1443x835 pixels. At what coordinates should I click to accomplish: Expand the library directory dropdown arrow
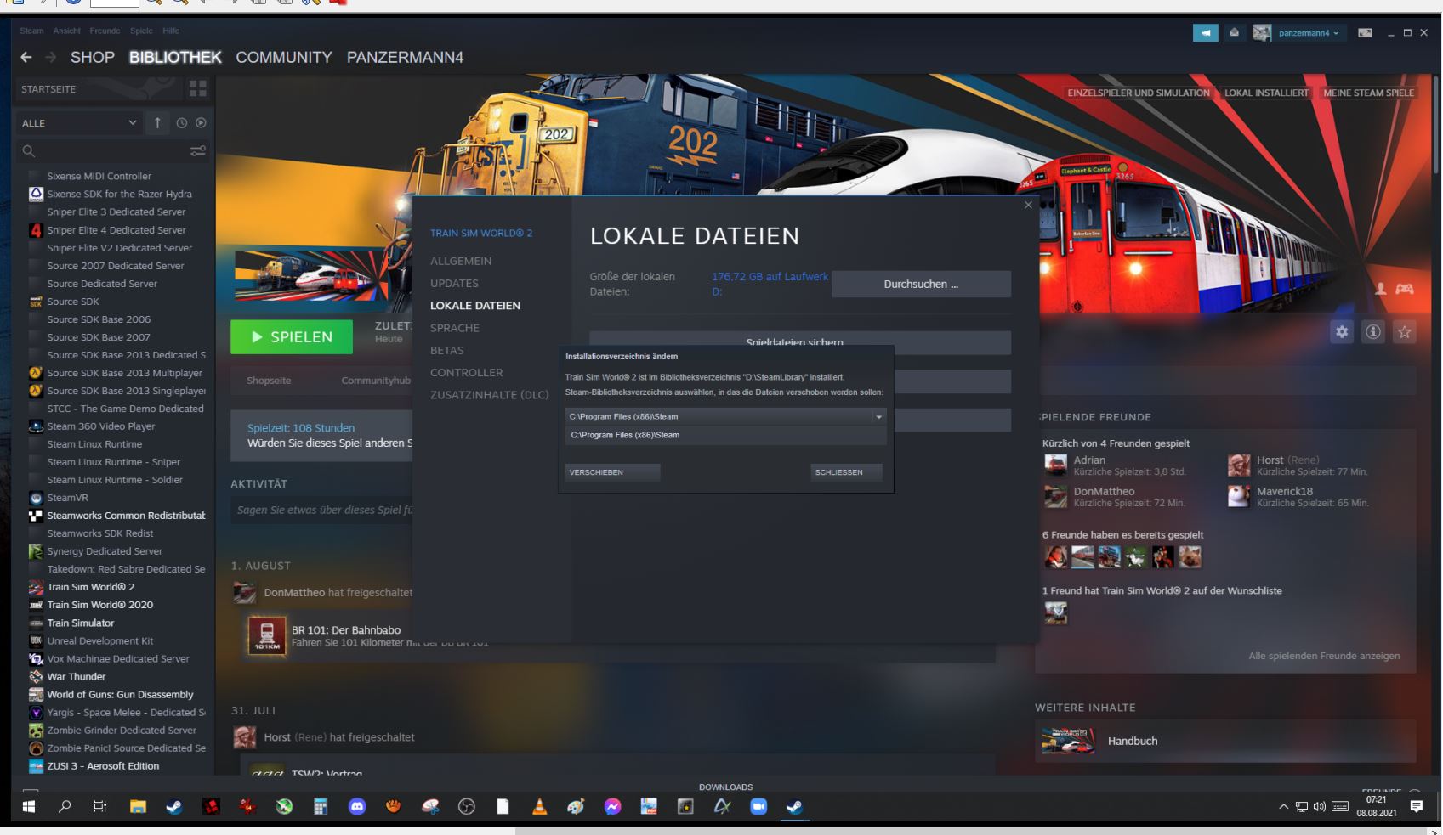click(879, 417)
